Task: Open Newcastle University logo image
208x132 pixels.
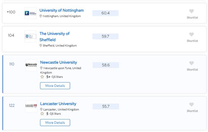Action: tap(31, 65)
